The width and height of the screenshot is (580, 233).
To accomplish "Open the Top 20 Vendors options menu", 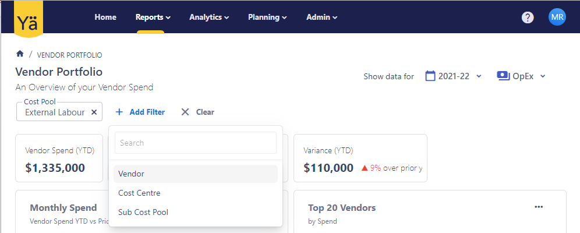I will [539, 207].
